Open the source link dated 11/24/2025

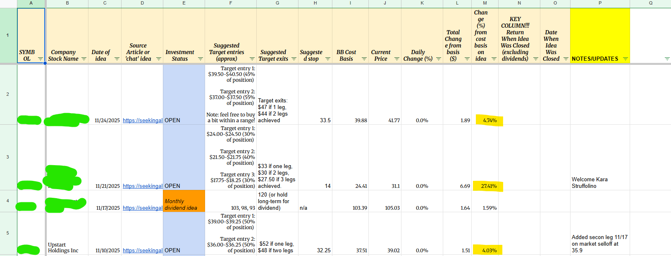tap(142, 121)
